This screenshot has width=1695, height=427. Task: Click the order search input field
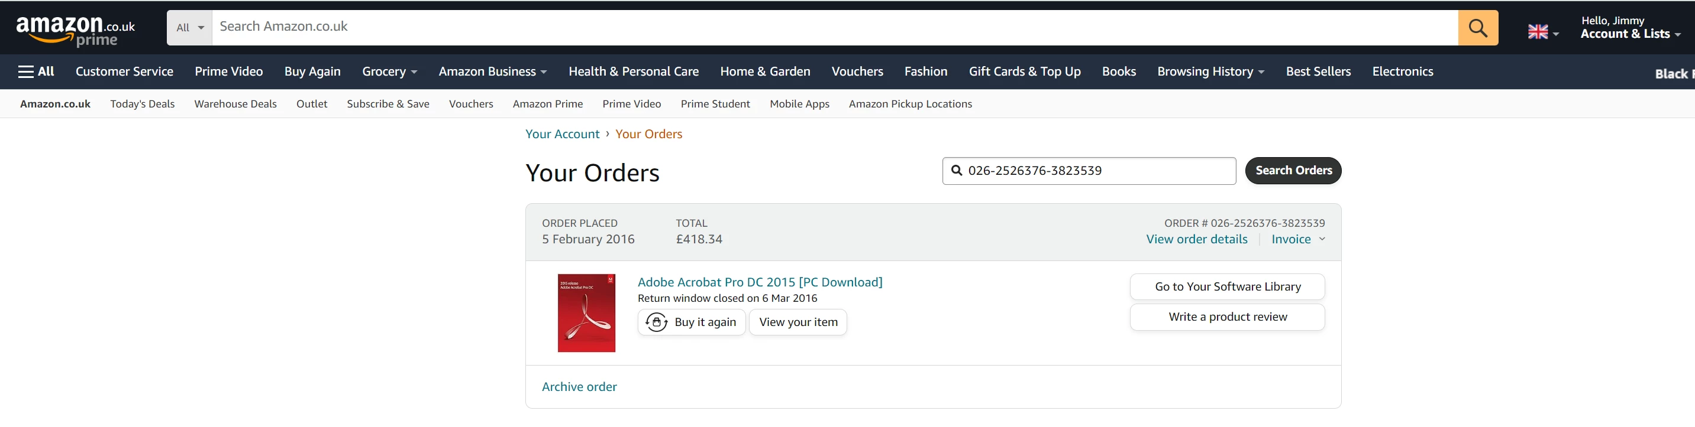tap(1089, 171)
